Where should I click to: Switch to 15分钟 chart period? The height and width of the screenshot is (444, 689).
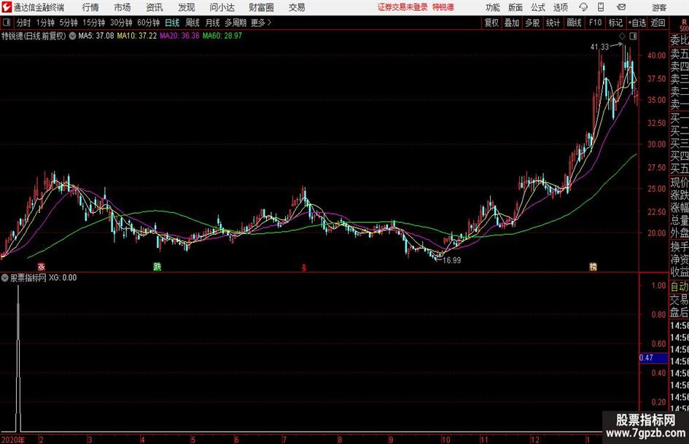coord(94,23)
